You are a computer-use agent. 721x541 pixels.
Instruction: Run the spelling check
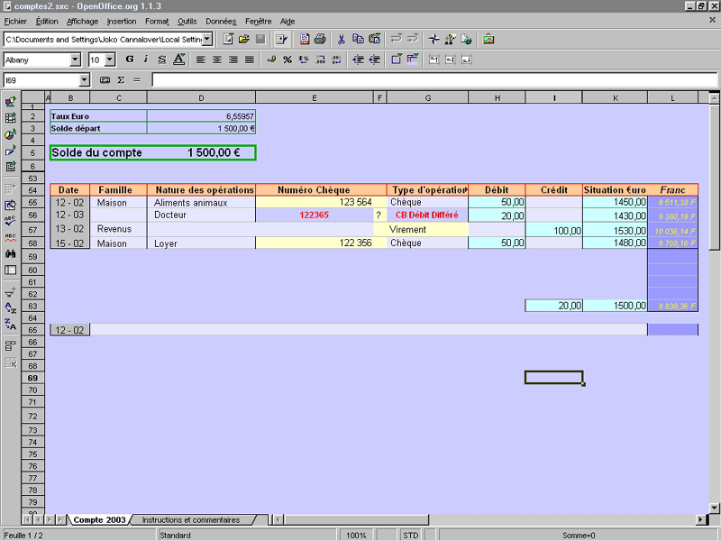(11, 221)
